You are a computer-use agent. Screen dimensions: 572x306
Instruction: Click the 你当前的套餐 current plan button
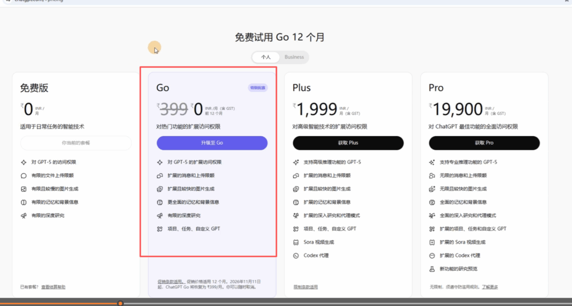click(x=76, y=143)
